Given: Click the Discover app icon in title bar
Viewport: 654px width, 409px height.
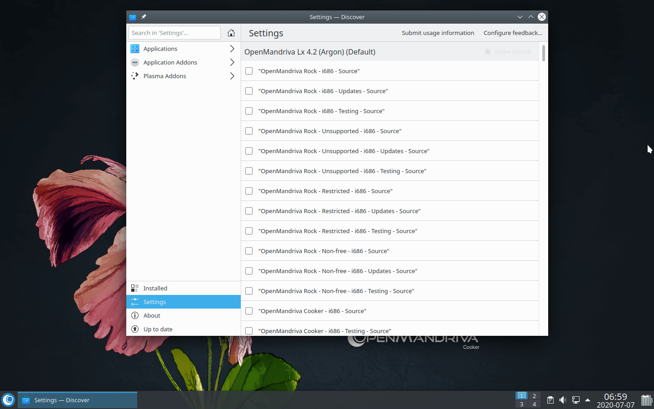Looking at the screenshot, I should (133, 17).
